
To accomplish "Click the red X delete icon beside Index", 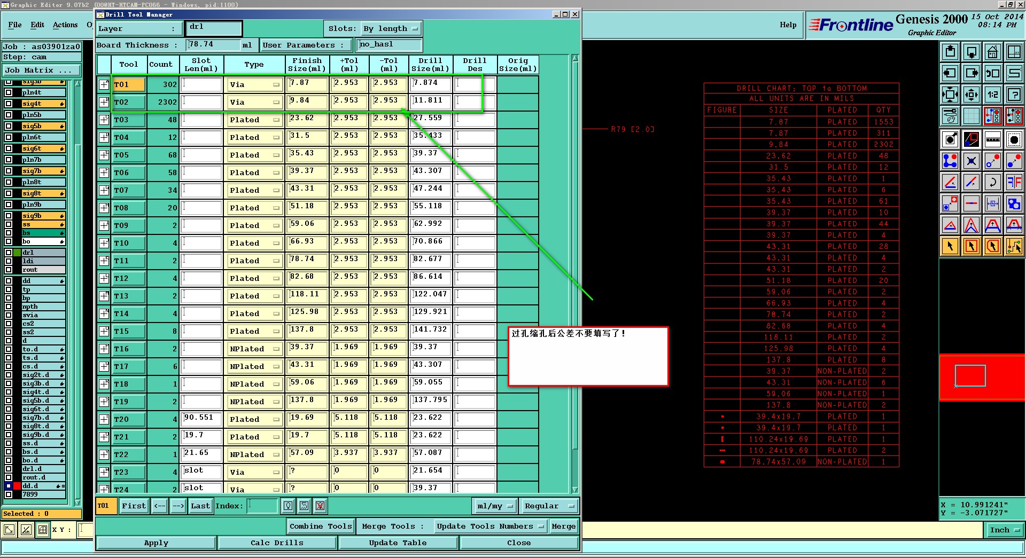I will tap(320, 506).
